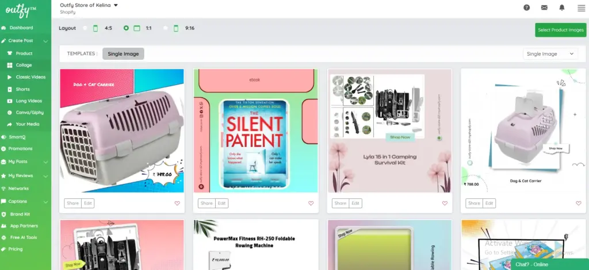
Task: Select the 4:5 layout radio option
Action: 86,28
